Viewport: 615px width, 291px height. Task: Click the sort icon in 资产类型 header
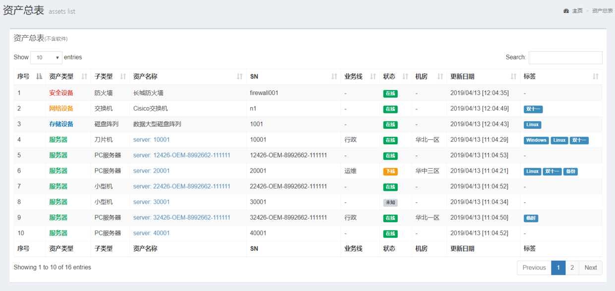click(84, 76)
